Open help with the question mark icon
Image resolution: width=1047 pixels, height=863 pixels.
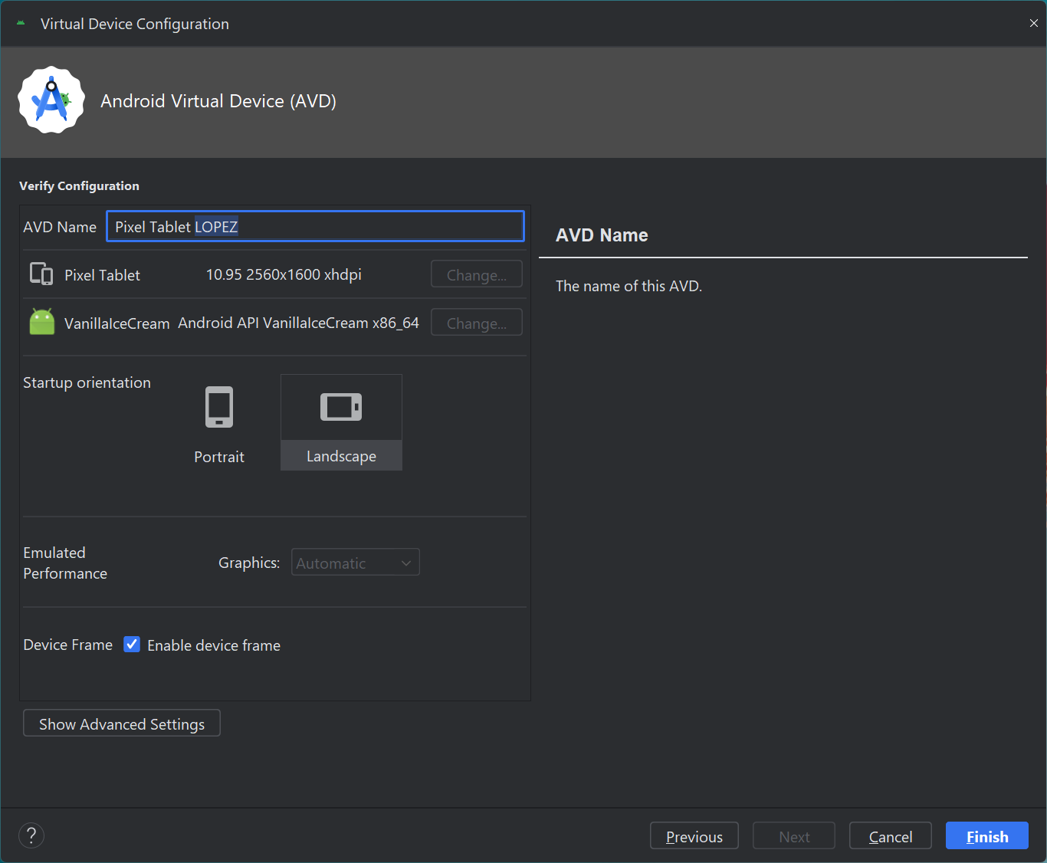pos(31,835)
